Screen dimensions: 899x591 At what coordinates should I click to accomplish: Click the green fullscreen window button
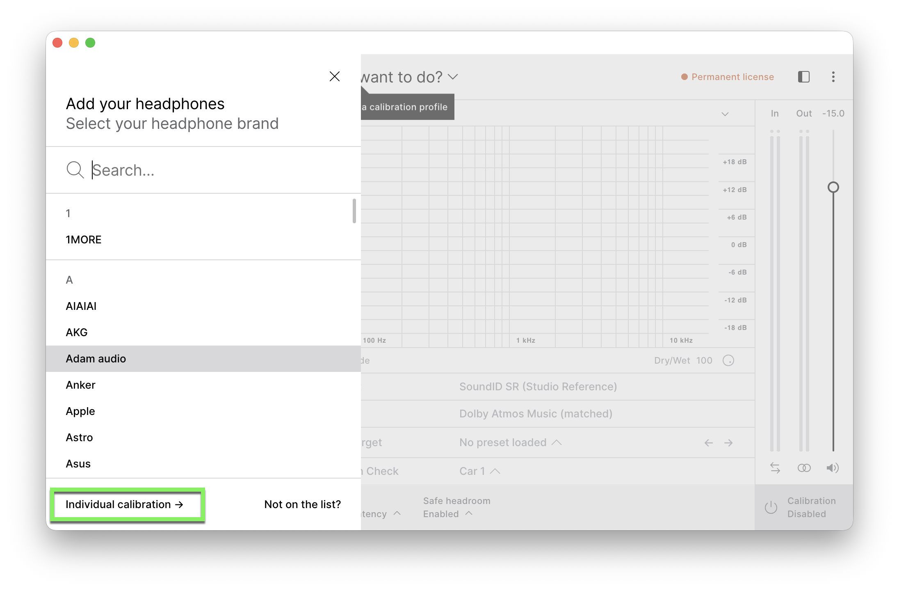tap(90, 43)
